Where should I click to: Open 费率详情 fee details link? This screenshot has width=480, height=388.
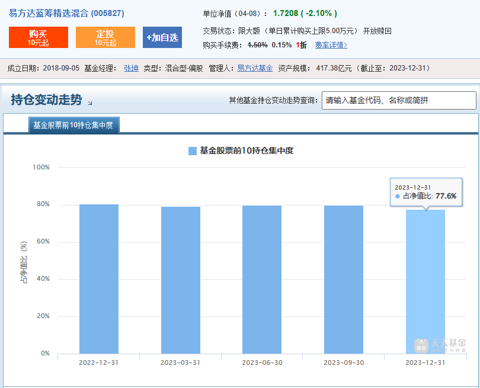331,45
